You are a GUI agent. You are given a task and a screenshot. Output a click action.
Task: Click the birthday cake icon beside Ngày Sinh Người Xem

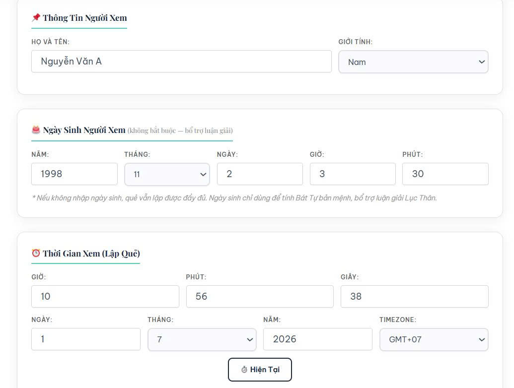point(36,129)
